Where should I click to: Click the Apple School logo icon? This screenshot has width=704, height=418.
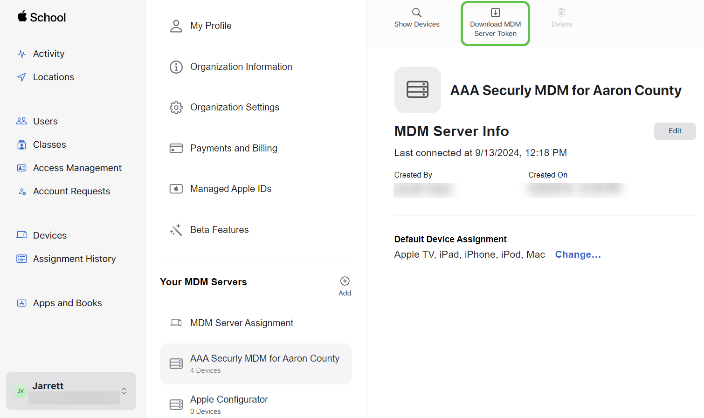(x=22, y=16)
